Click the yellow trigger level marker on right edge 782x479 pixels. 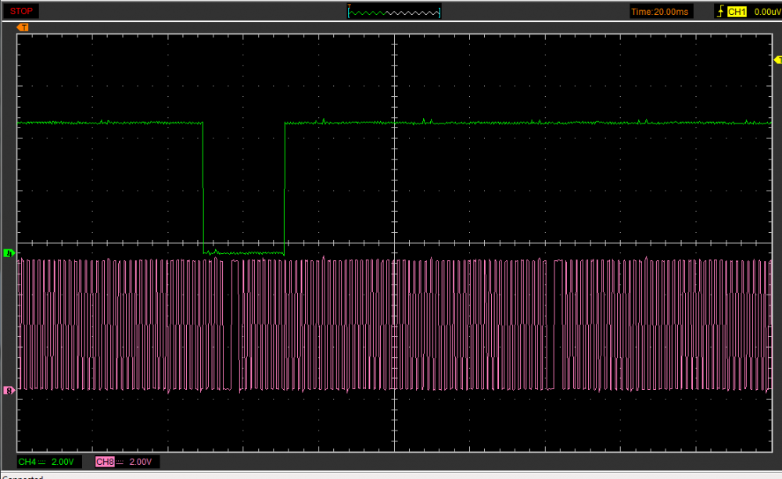(777, 60)
